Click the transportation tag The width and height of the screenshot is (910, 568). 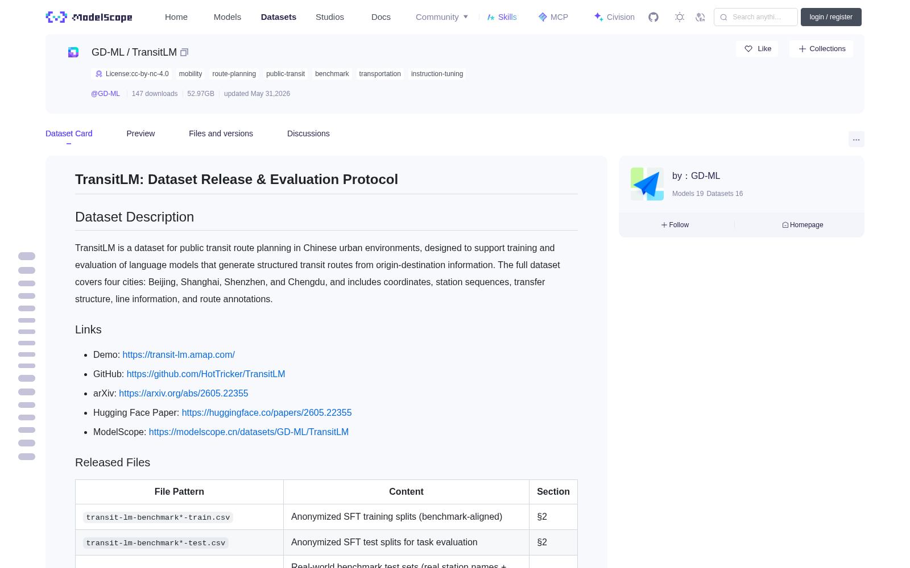pos(380,74)
